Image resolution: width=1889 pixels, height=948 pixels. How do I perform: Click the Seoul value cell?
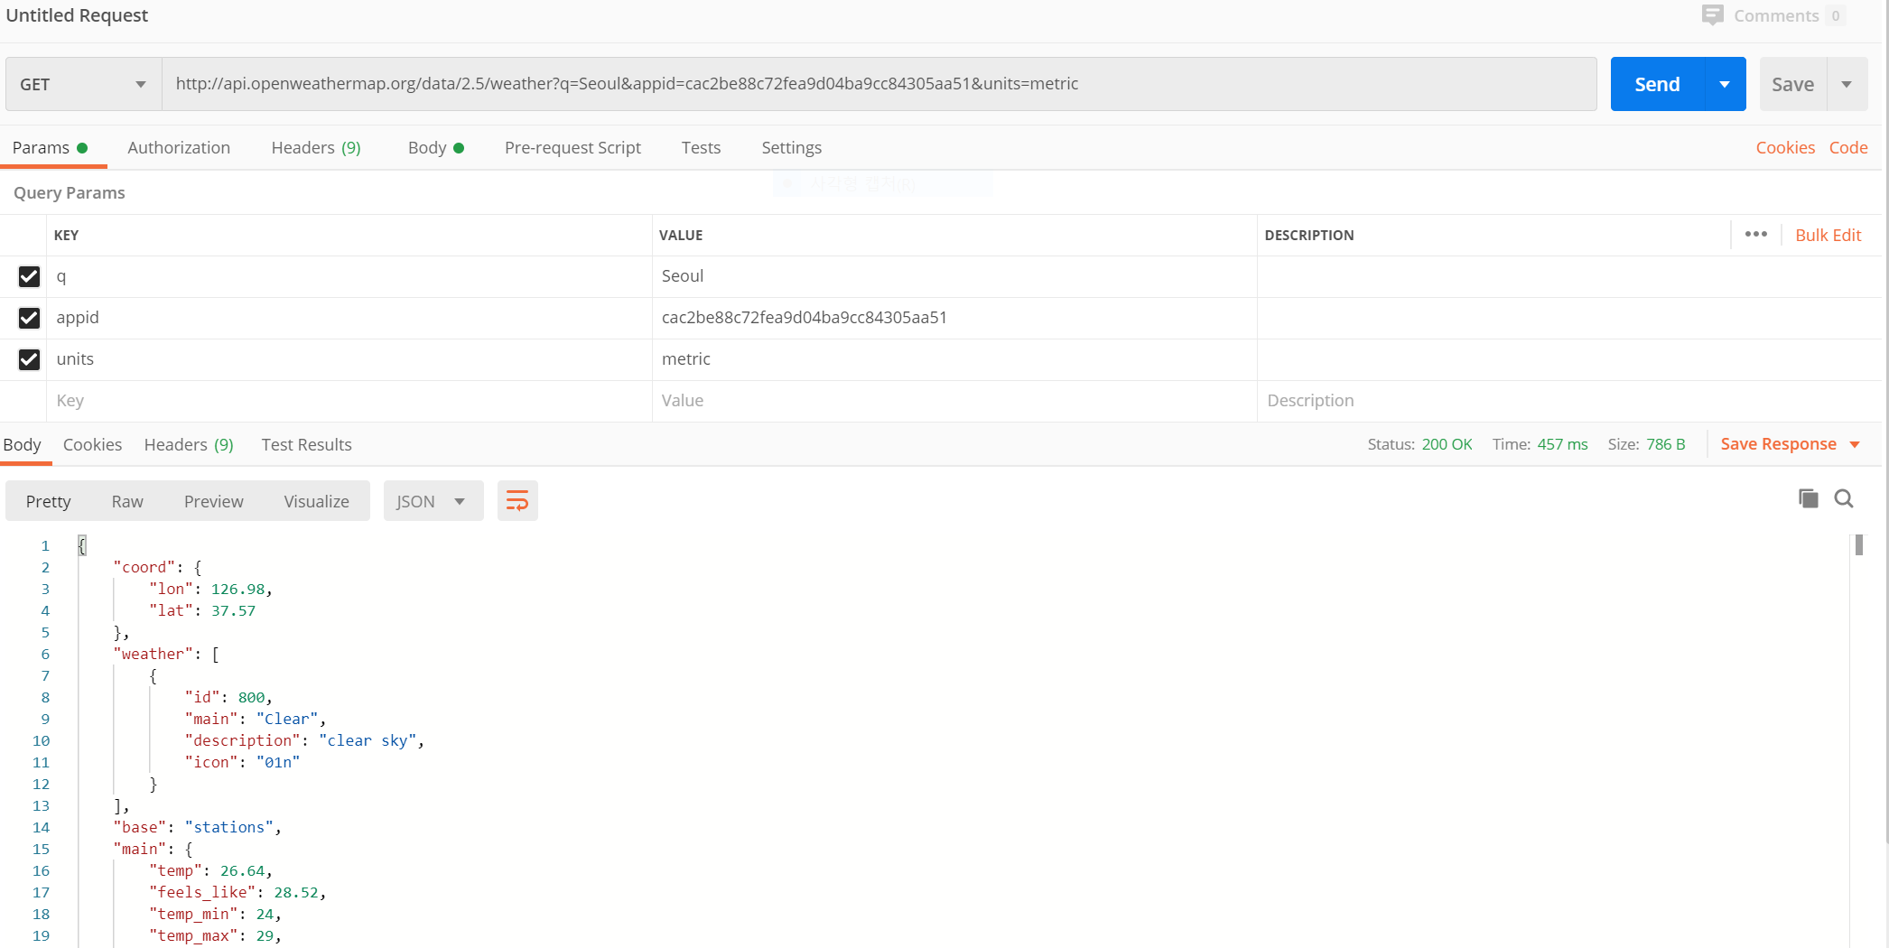tap(954, 276)
